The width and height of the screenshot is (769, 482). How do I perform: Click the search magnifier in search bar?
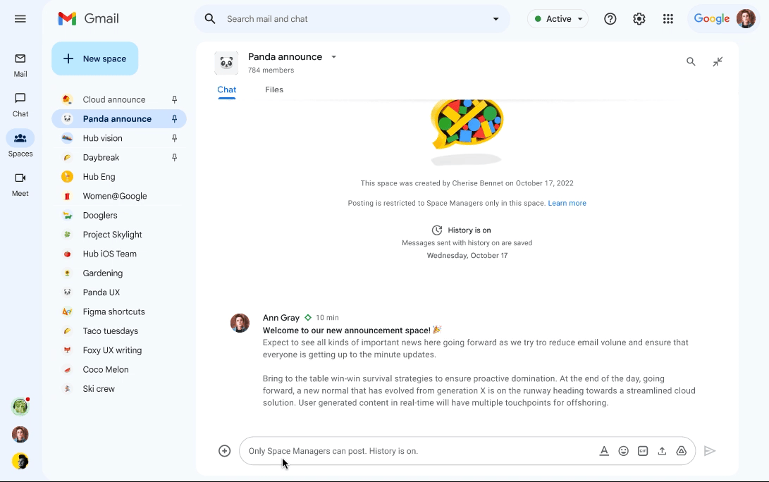[210, 18]
